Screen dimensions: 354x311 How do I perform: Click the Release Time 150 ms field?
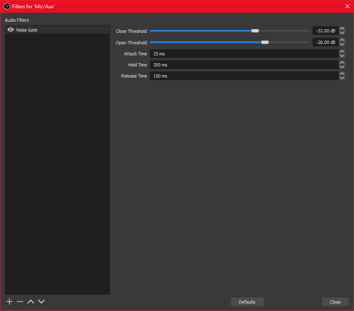pos(244,76)
